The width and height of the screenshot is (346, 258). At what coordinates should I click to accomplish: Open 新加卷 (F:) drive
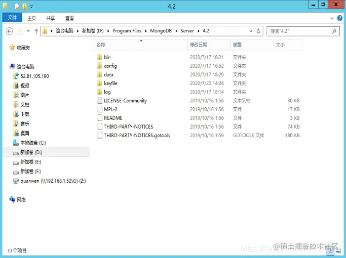31,171
